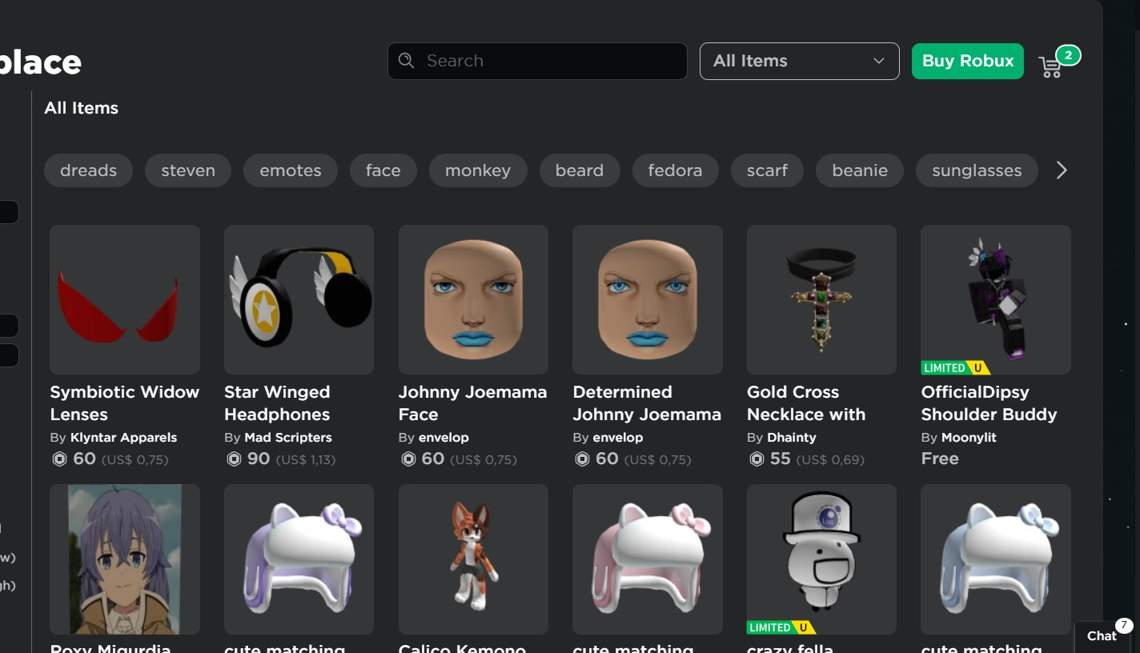Click Limited U badge on crazy fella
Screen dimensions: 1140x653
(x=781, y=627)
